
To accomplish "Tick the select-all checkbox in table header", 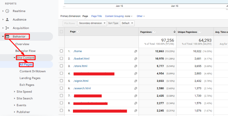I will (x=61, y=32).
